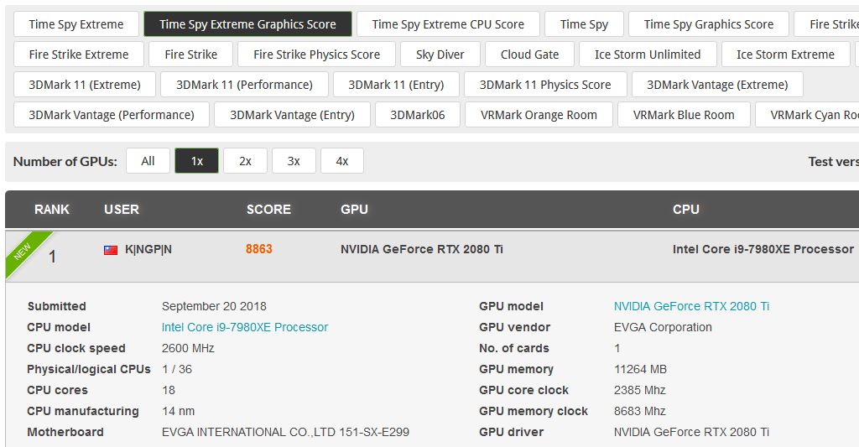Select All under Number of GPUs
859x447 pixels.
coord(148,161)
